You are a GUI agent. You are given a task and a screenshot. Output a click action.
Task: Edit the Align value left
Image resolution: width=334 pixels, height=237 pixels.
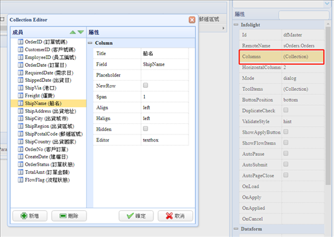[x=165, y=108]
